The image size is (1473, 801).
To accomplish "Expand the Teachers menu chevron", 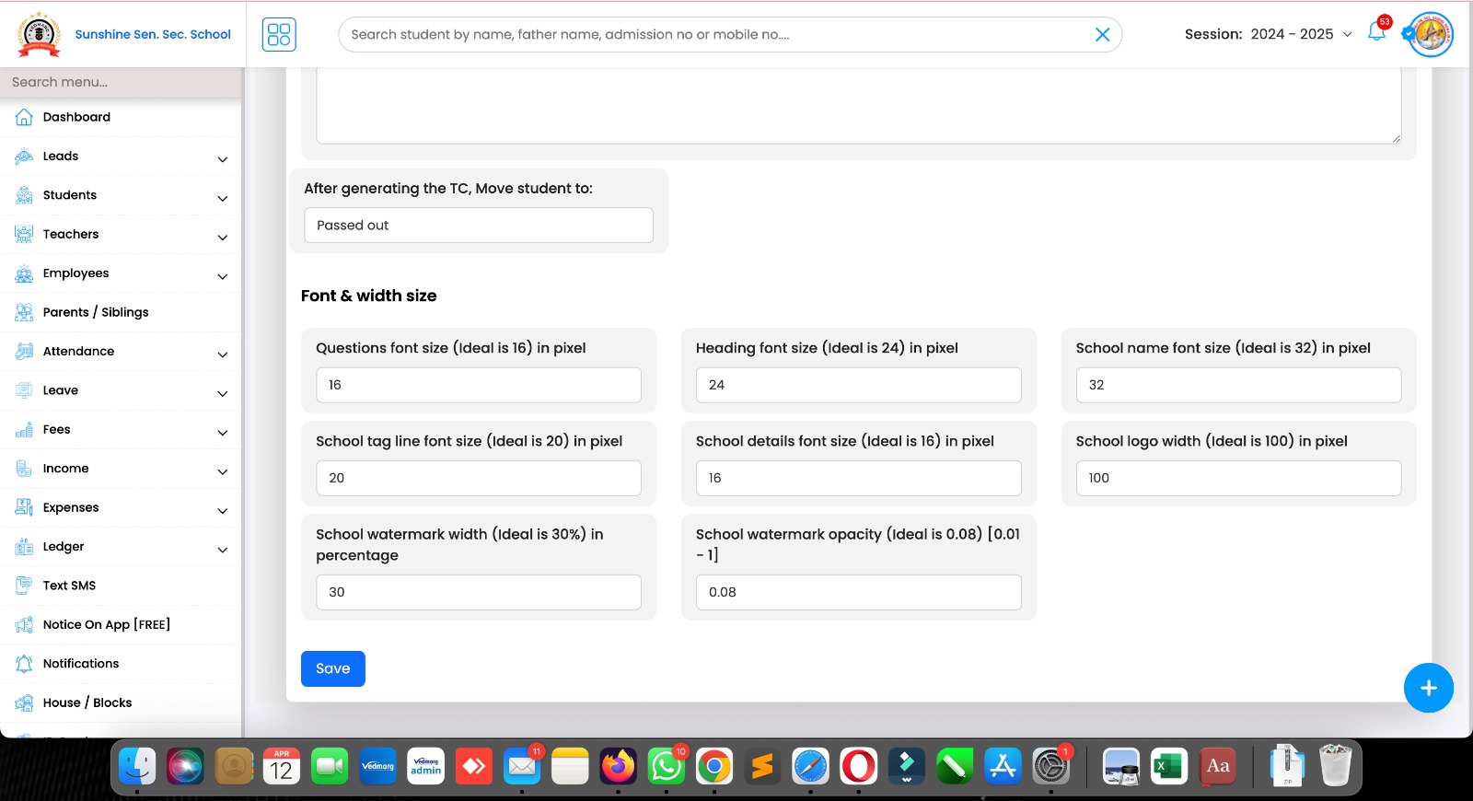I will click(222, 238).
